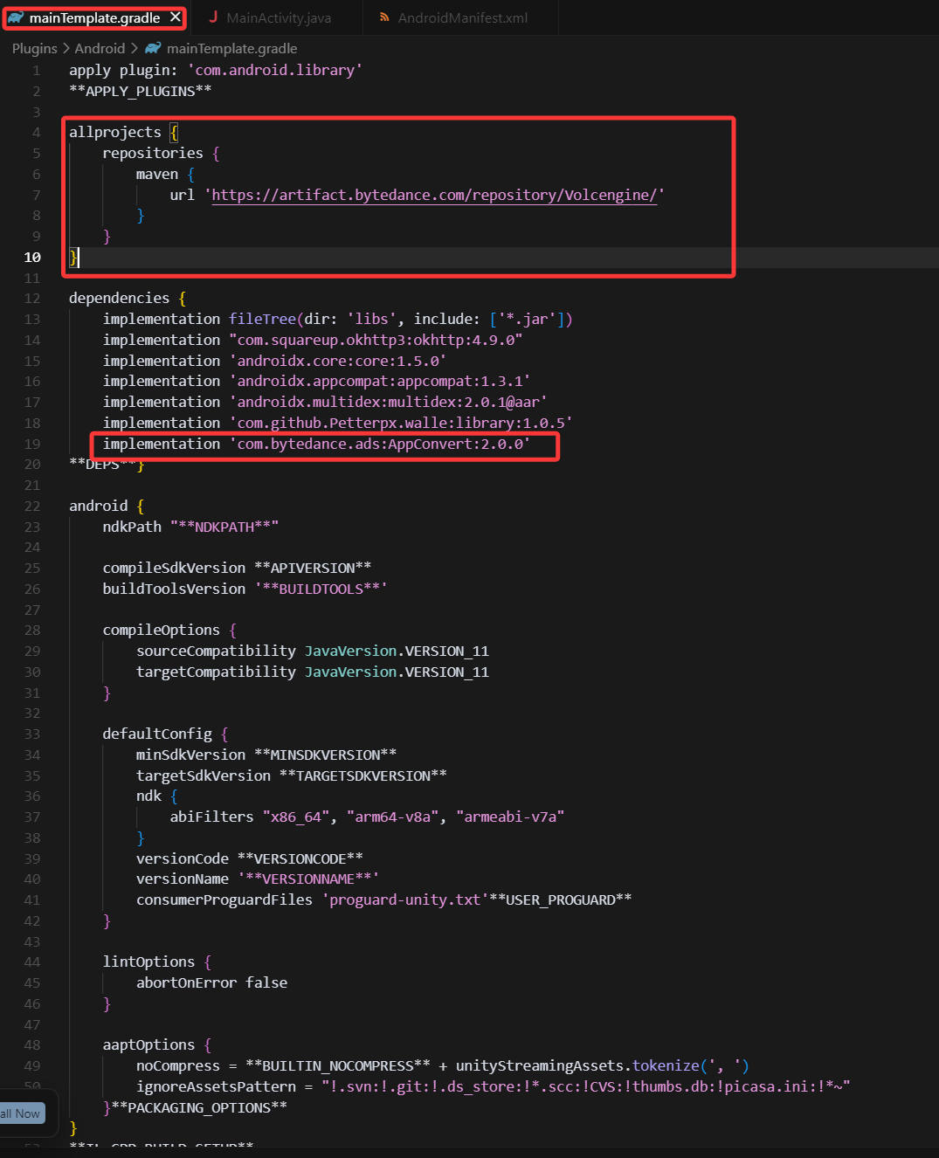The height and width of the screenshot is (1158, 939).
Task: Click 'aaptOptions' on line 48
Action: [148, 1044]
